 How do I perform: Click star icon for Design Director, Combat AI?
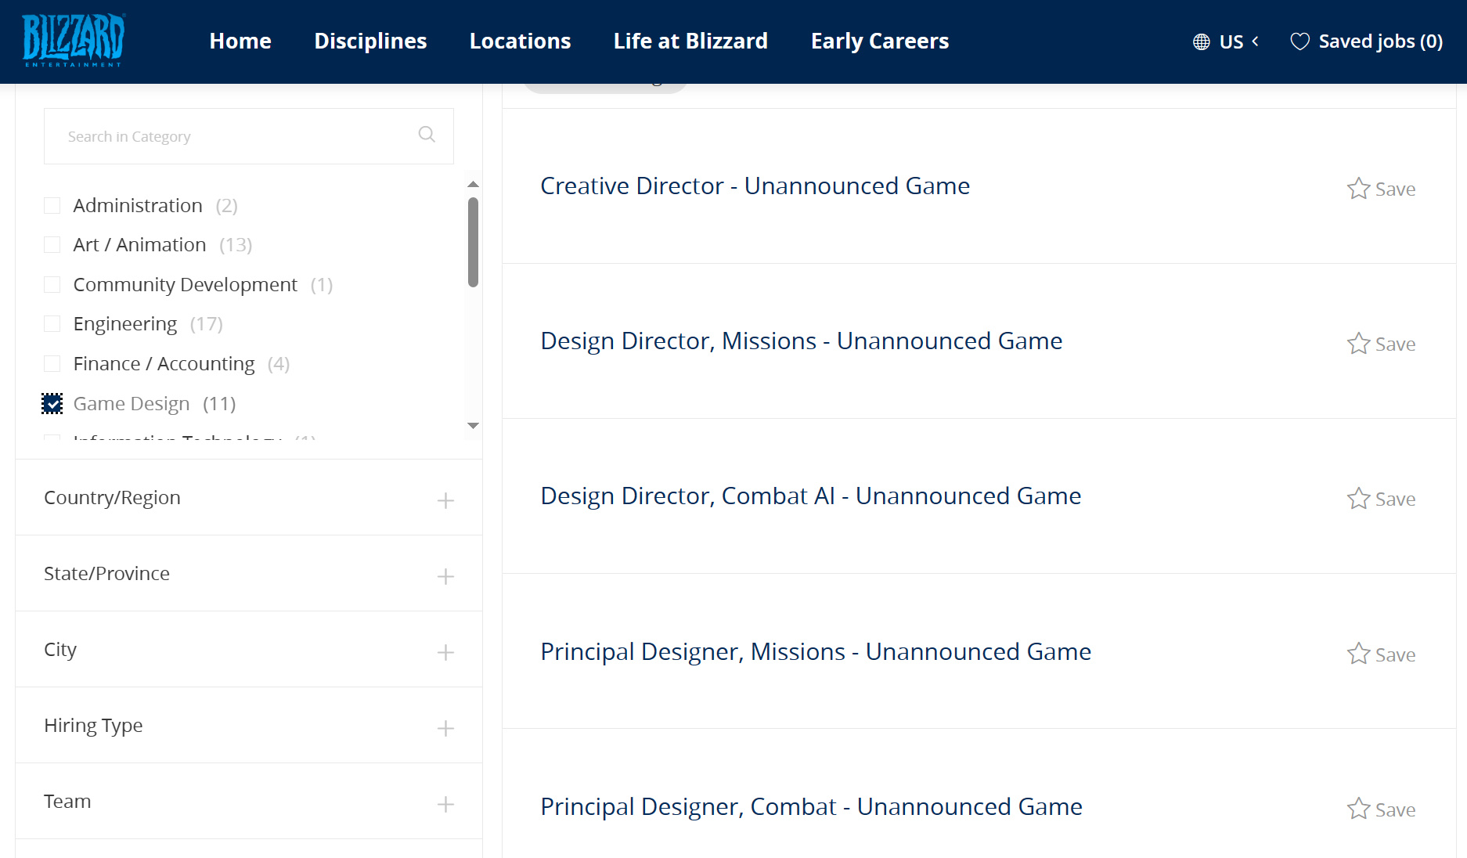[1358, 499]
